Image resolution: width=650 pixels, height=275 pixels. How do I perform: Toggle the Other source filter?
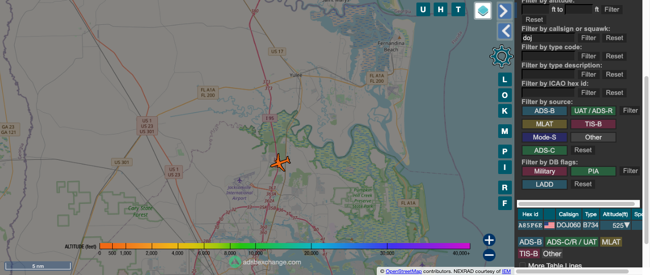[593, 137]
